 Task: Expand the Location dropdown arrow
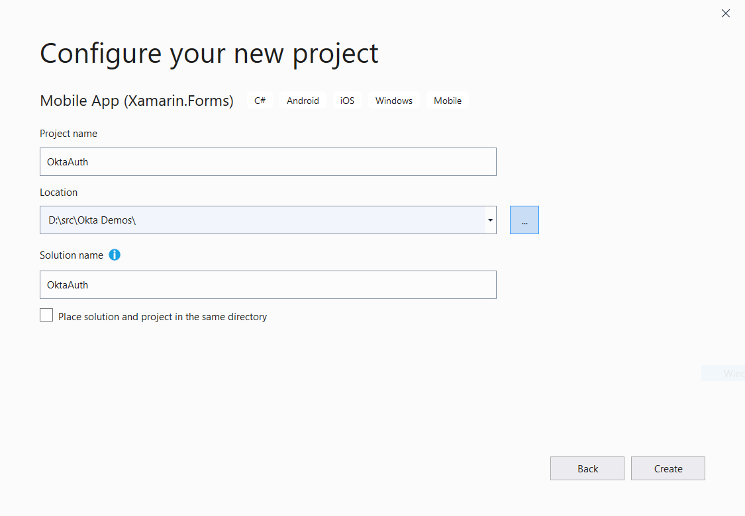click(x=490, y=220)
